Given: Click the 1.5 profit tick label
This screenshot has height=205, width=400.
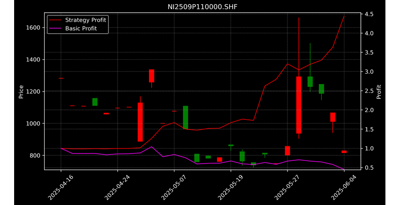Looking at the screenshot, I should pos(369,129).
